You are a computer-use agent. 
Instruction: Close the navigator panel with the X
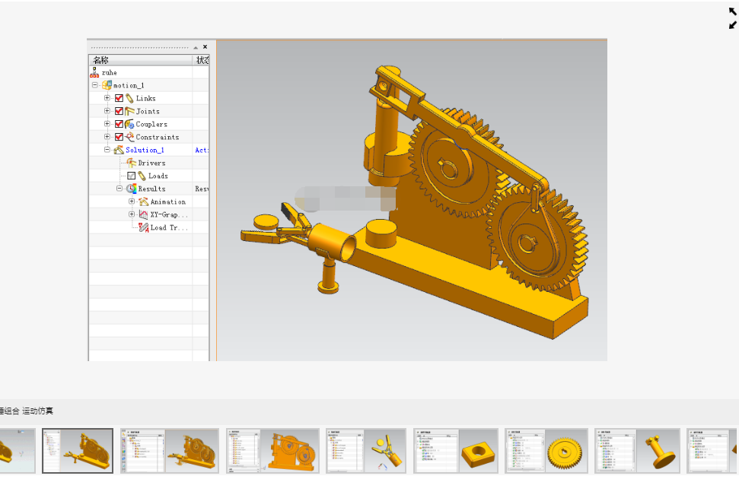(205, 46)
